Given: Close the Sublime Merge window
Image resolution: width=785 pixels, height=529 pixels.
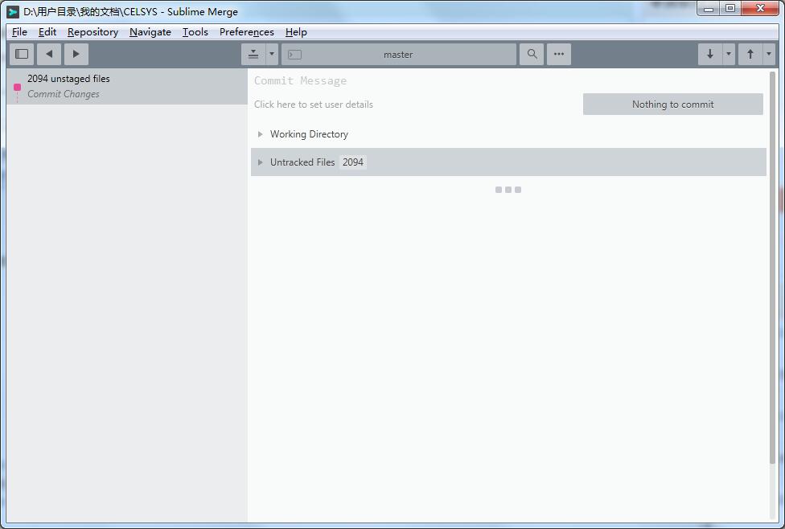Looking at the screenshot, I should coord(760,9).
